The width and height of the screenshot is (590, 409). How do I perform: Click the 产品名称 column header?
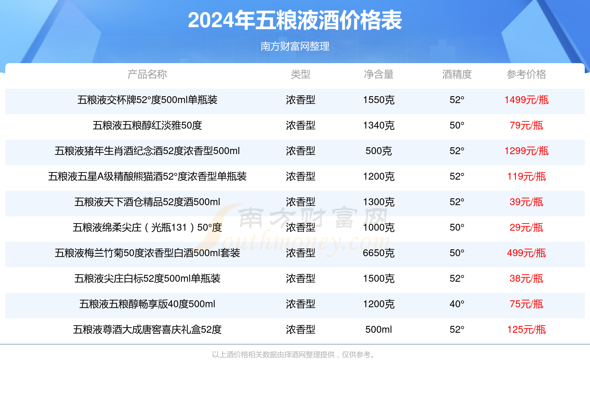147,74
